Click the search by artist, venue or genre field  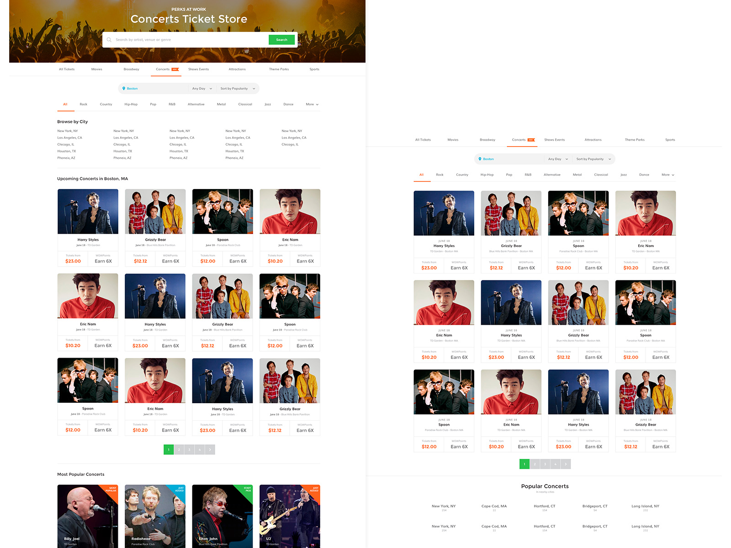point(190,40)
